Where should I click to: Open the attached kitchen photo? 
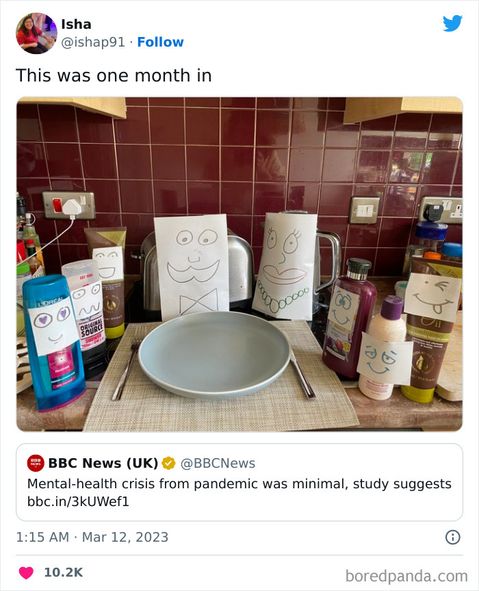(x=239, y=264)
